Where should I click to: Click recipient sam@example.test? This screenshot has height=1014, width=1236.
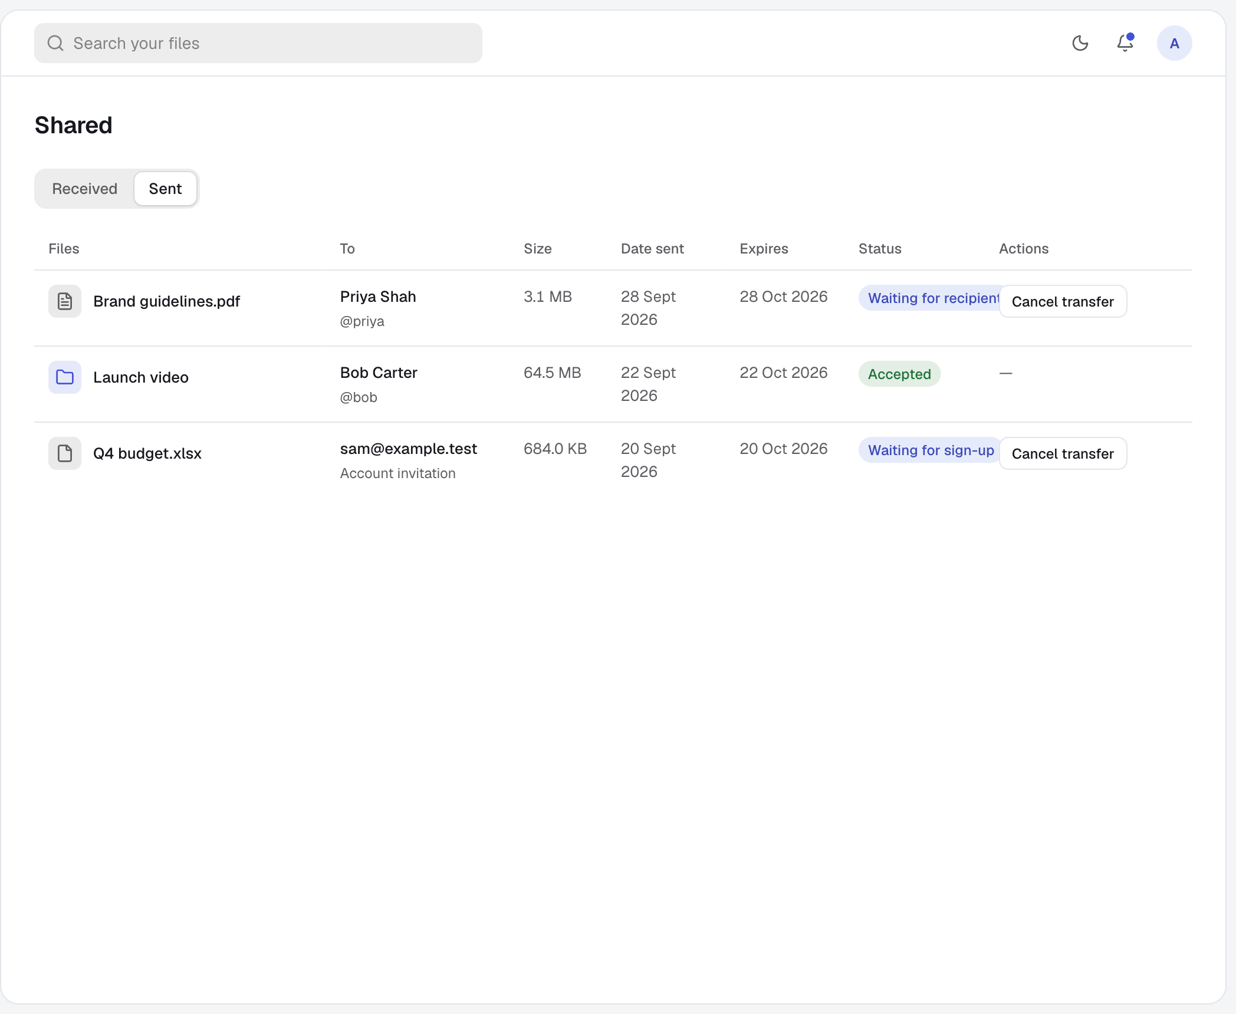click(409, 449)
